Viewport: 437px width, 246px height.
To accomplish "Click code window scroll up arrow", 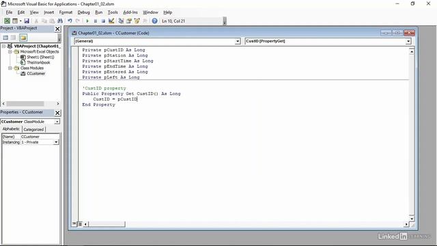I will click(412, 52).
